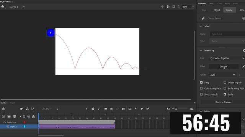Go to the previous keyframe
245x137 pixels.
(x=87, y=109)
